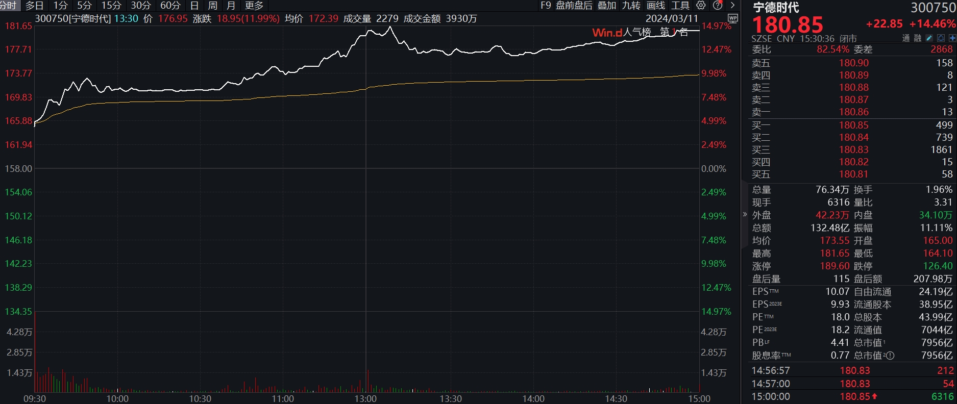This screenshot has width=957, height=404.
Task: Click the 卖一 price 180.86
Action: coord(854,112)
